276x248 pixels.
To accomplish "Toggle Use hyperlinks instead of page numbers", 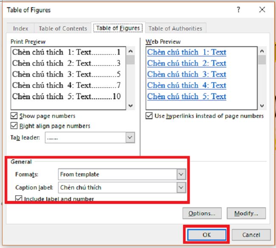I will [149, 116].
